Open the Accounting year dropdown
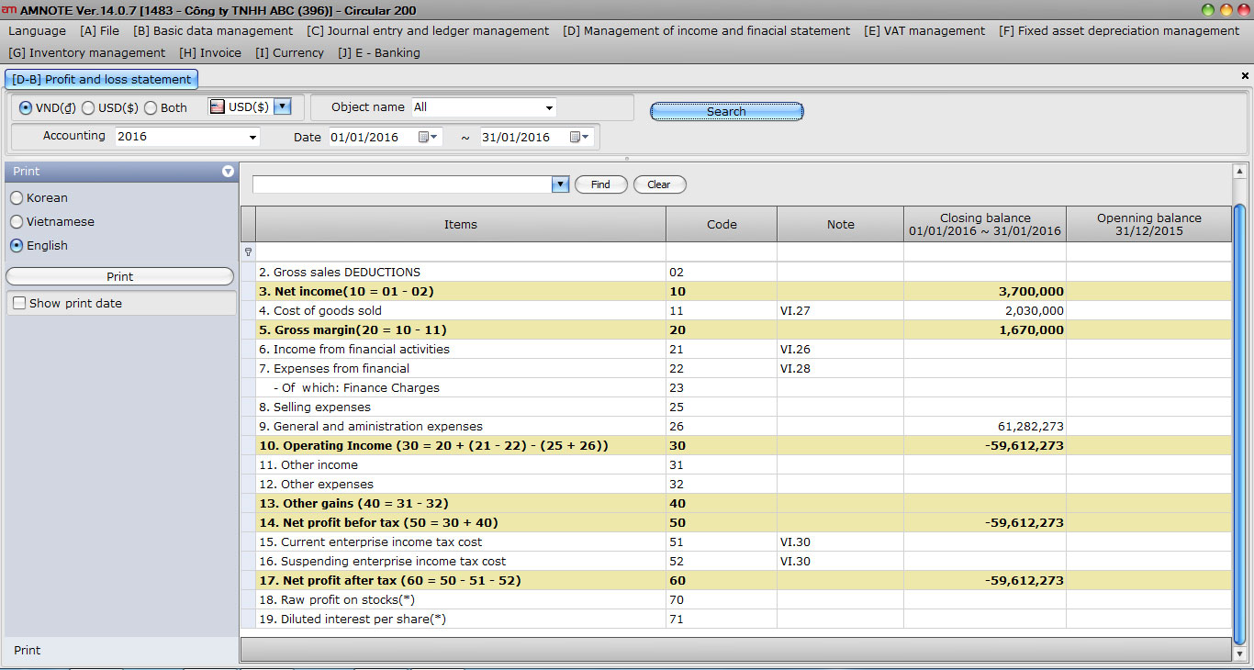This screenshot has width=1254, height=670. tap(252, 138)
